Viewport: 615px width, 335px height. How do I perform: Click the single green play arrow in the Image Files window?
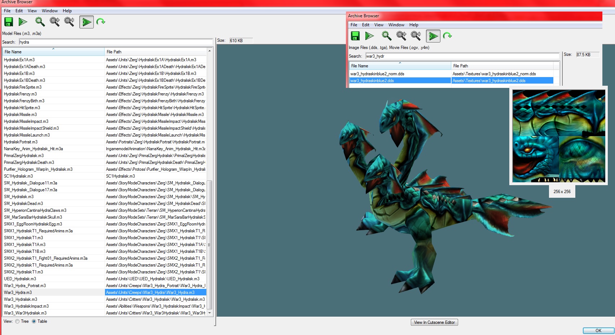(369, 36)
